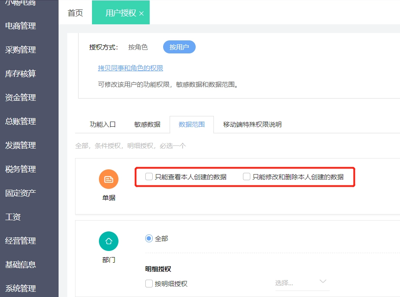
Task: Enable the 按明细授权 checkbox
Action: coord(149,284)
